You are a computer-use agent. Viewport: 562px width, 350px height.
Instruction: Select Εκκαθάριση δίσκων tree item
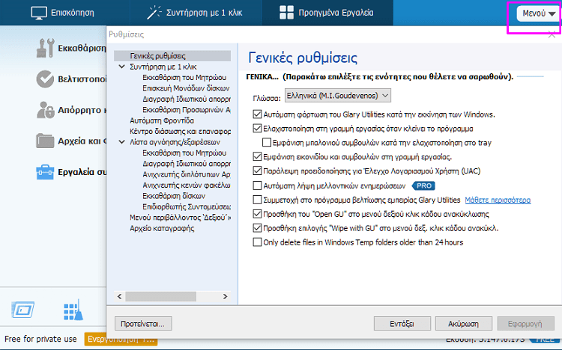click(x=174, y=196)
